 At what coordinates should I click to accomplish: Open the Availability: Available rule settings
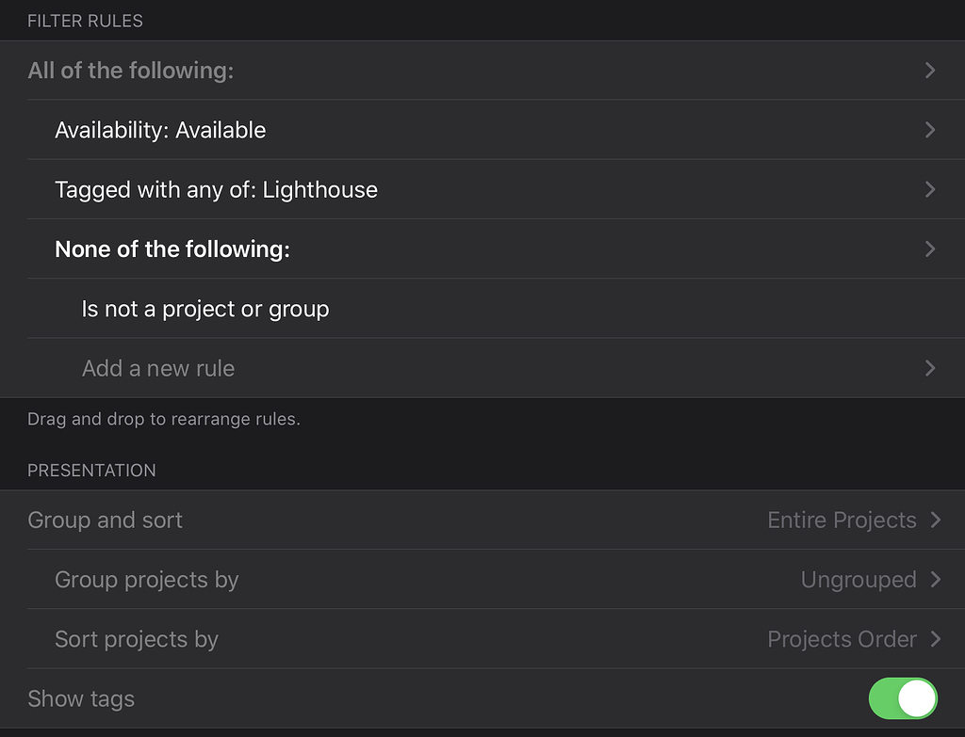coord(160,130)
